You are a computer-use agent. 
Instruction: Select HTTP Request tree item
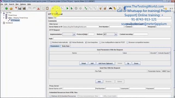coord(15,20)
